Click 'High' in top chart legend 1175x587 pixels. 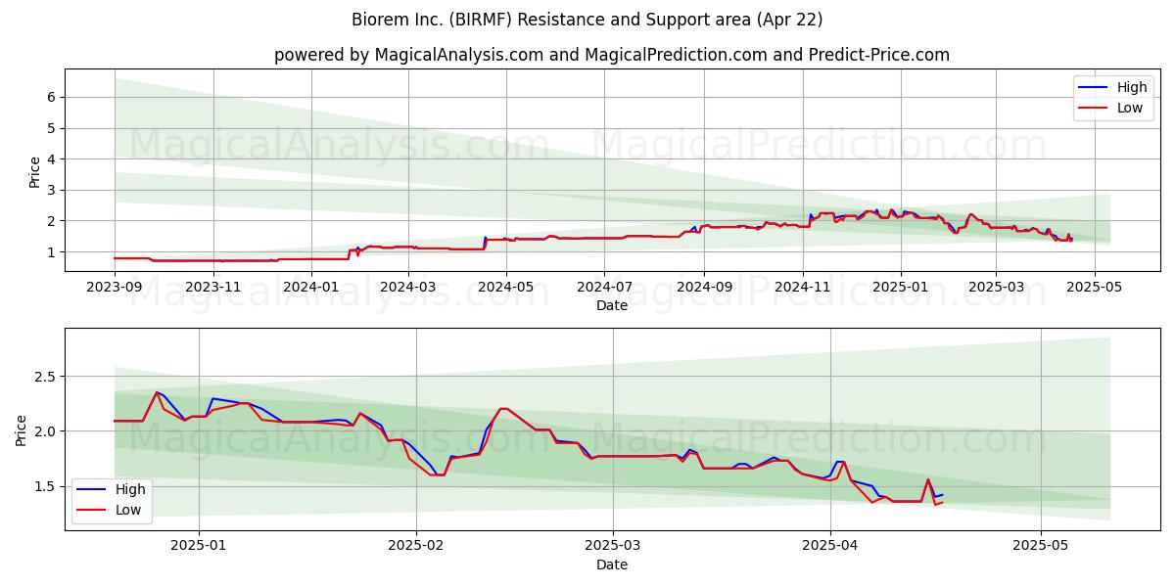click(x=1132, y=87)
